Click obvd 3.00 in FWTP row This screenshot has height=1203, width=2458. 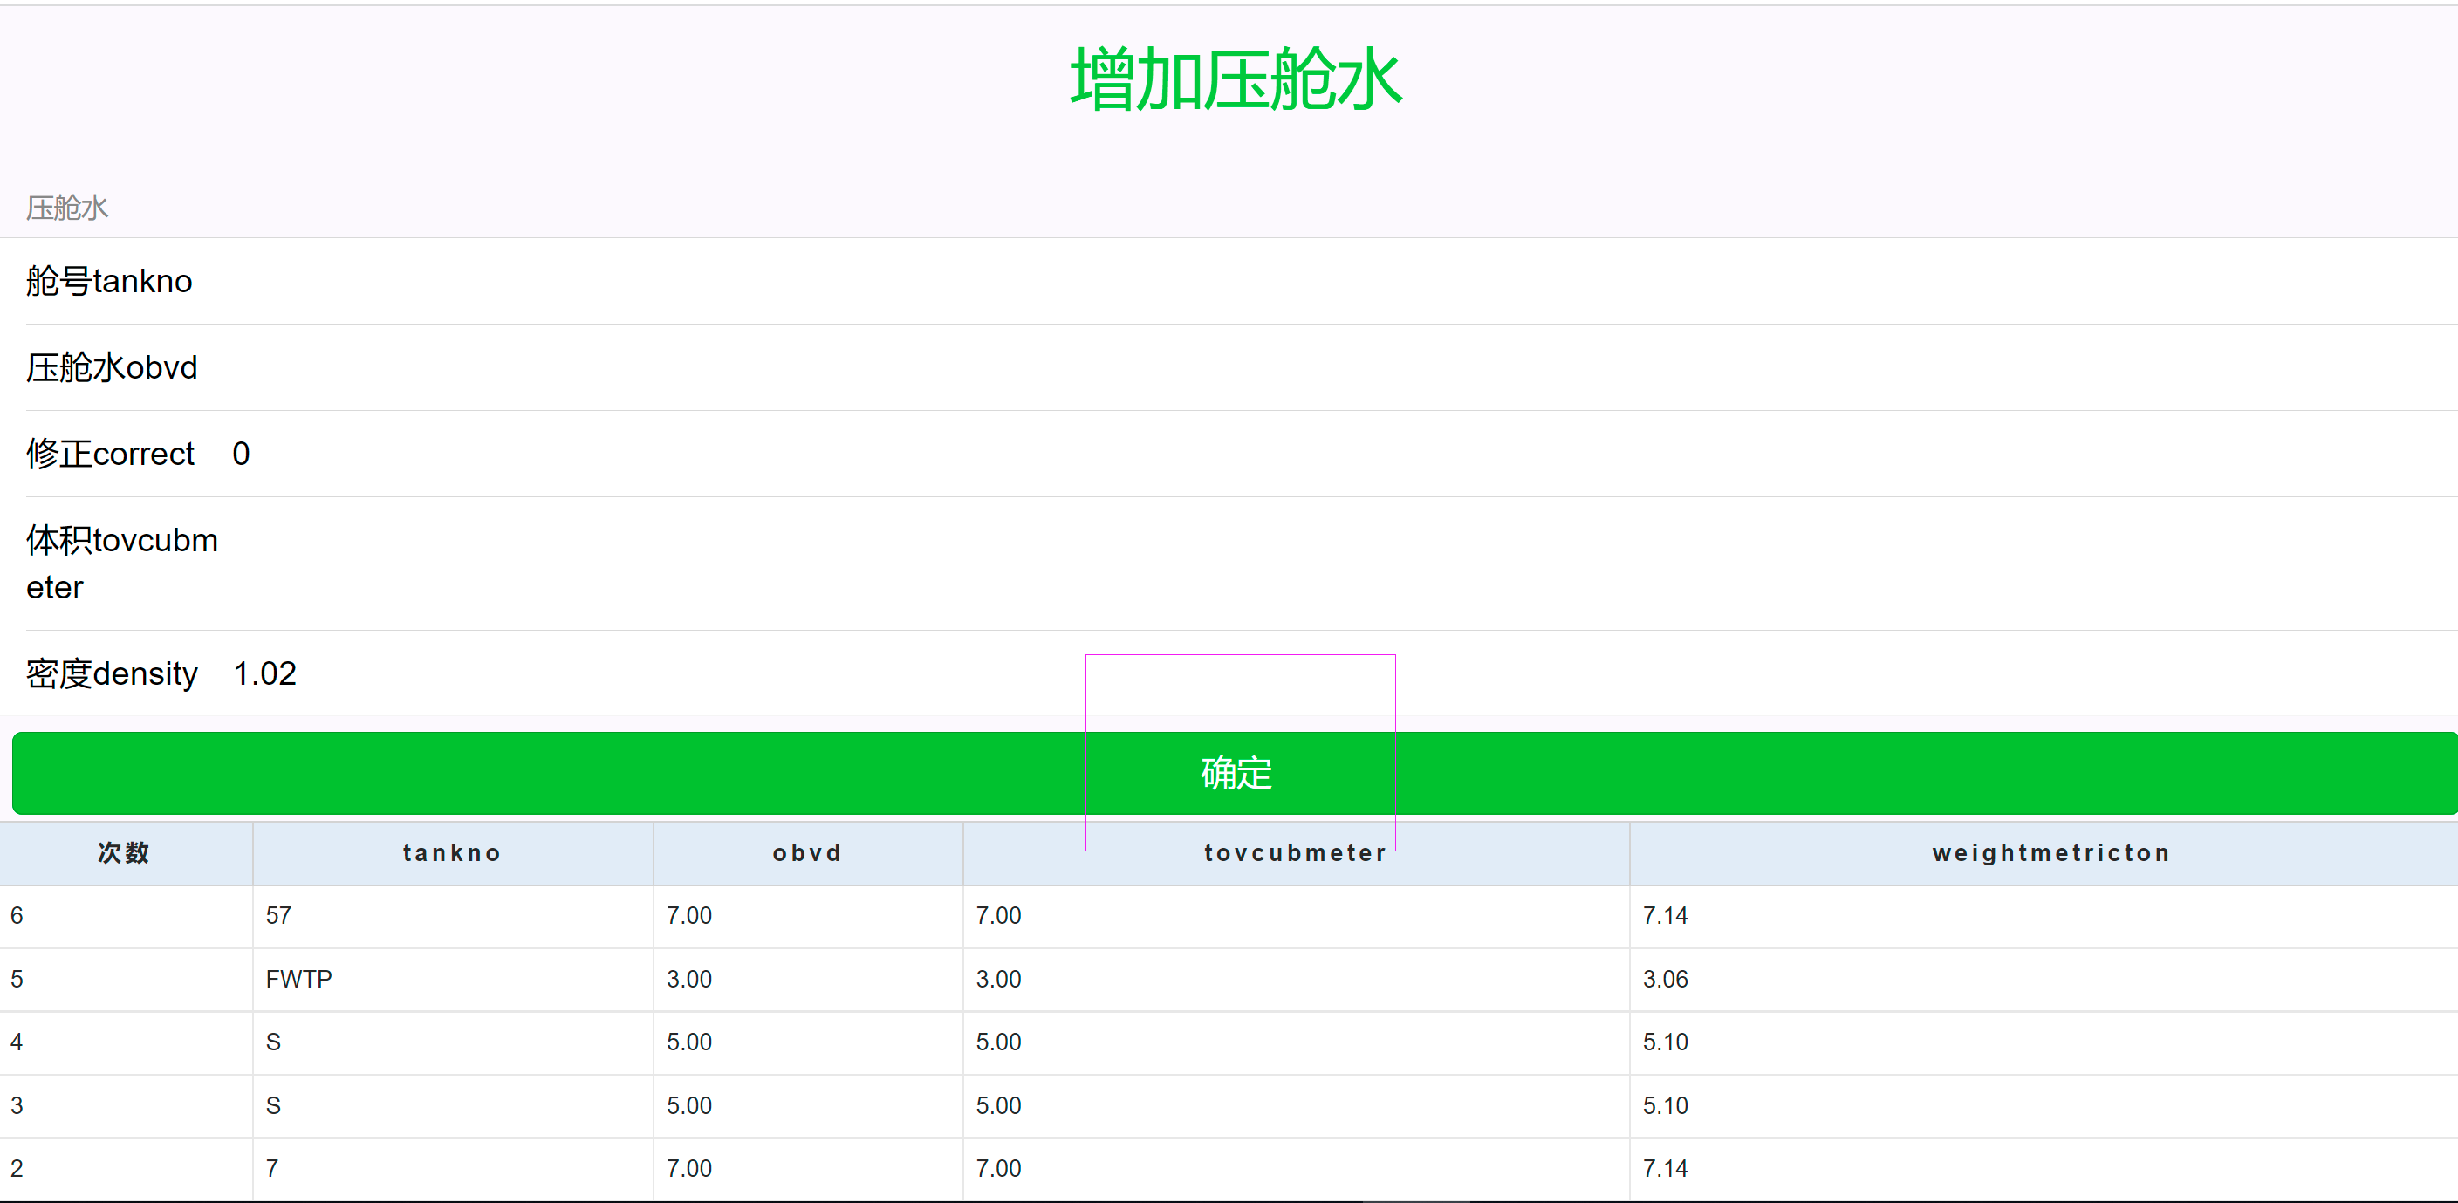tap(689, 979)
